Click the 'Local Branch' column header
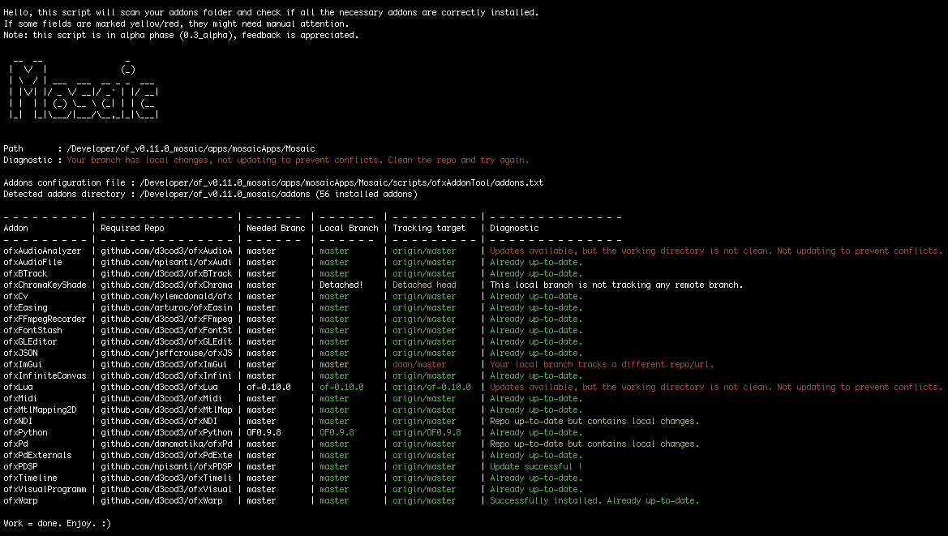 [x=349, y=229]
